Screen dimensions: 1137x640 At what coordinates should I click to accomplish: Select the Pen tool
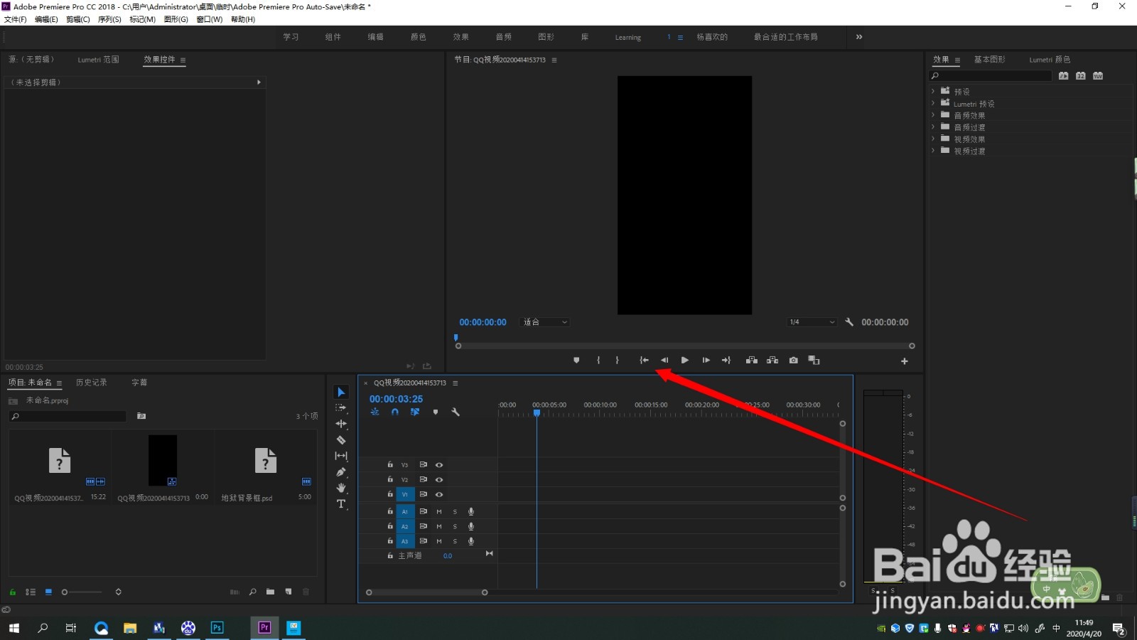tap(341, 472)
